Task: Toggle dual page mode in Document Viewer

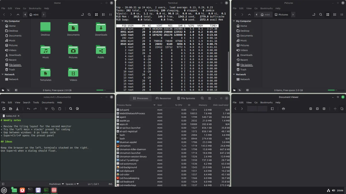Action: pyautogui.click(x=342, y=109)
